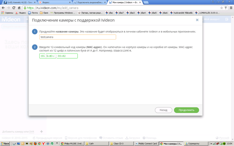Open the yllas4 bookmark
Viewport: 234px width, 146px height.
141,13
